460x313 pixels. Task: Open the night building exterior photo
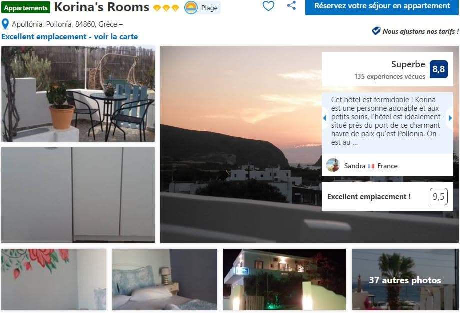tap(284, 280)
